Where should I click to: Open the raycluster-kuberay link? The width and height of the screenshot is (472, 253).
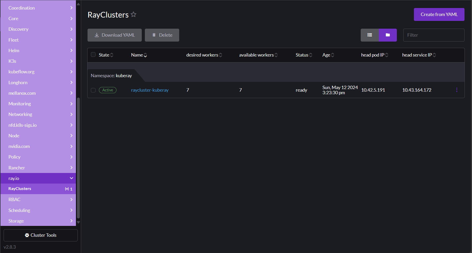150,90
